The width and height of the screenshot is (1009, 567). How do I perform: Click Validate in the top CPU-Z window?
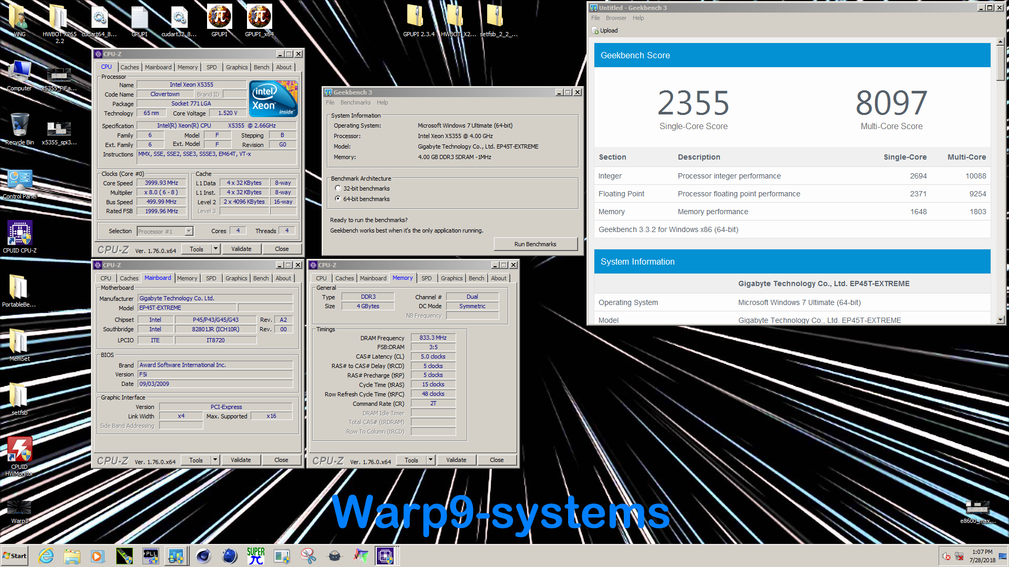pyautogui.click(x=241, y=249)
